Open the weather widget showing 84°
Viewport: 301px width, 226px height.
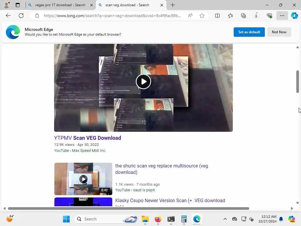point(10,219)
